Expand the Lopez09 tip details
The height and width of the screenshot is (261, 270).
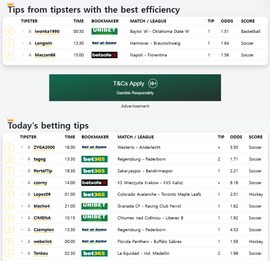tap(9, 194)
